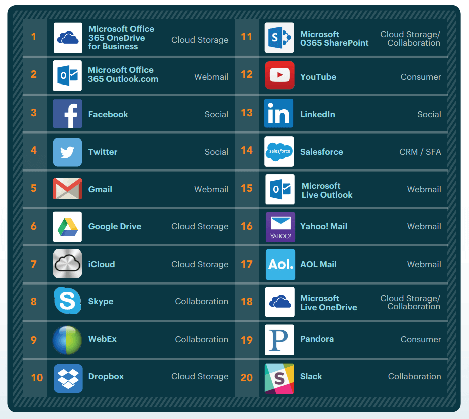
Task: Click the 'Microsoft O365 SharePoint' name
Action: 334,39
